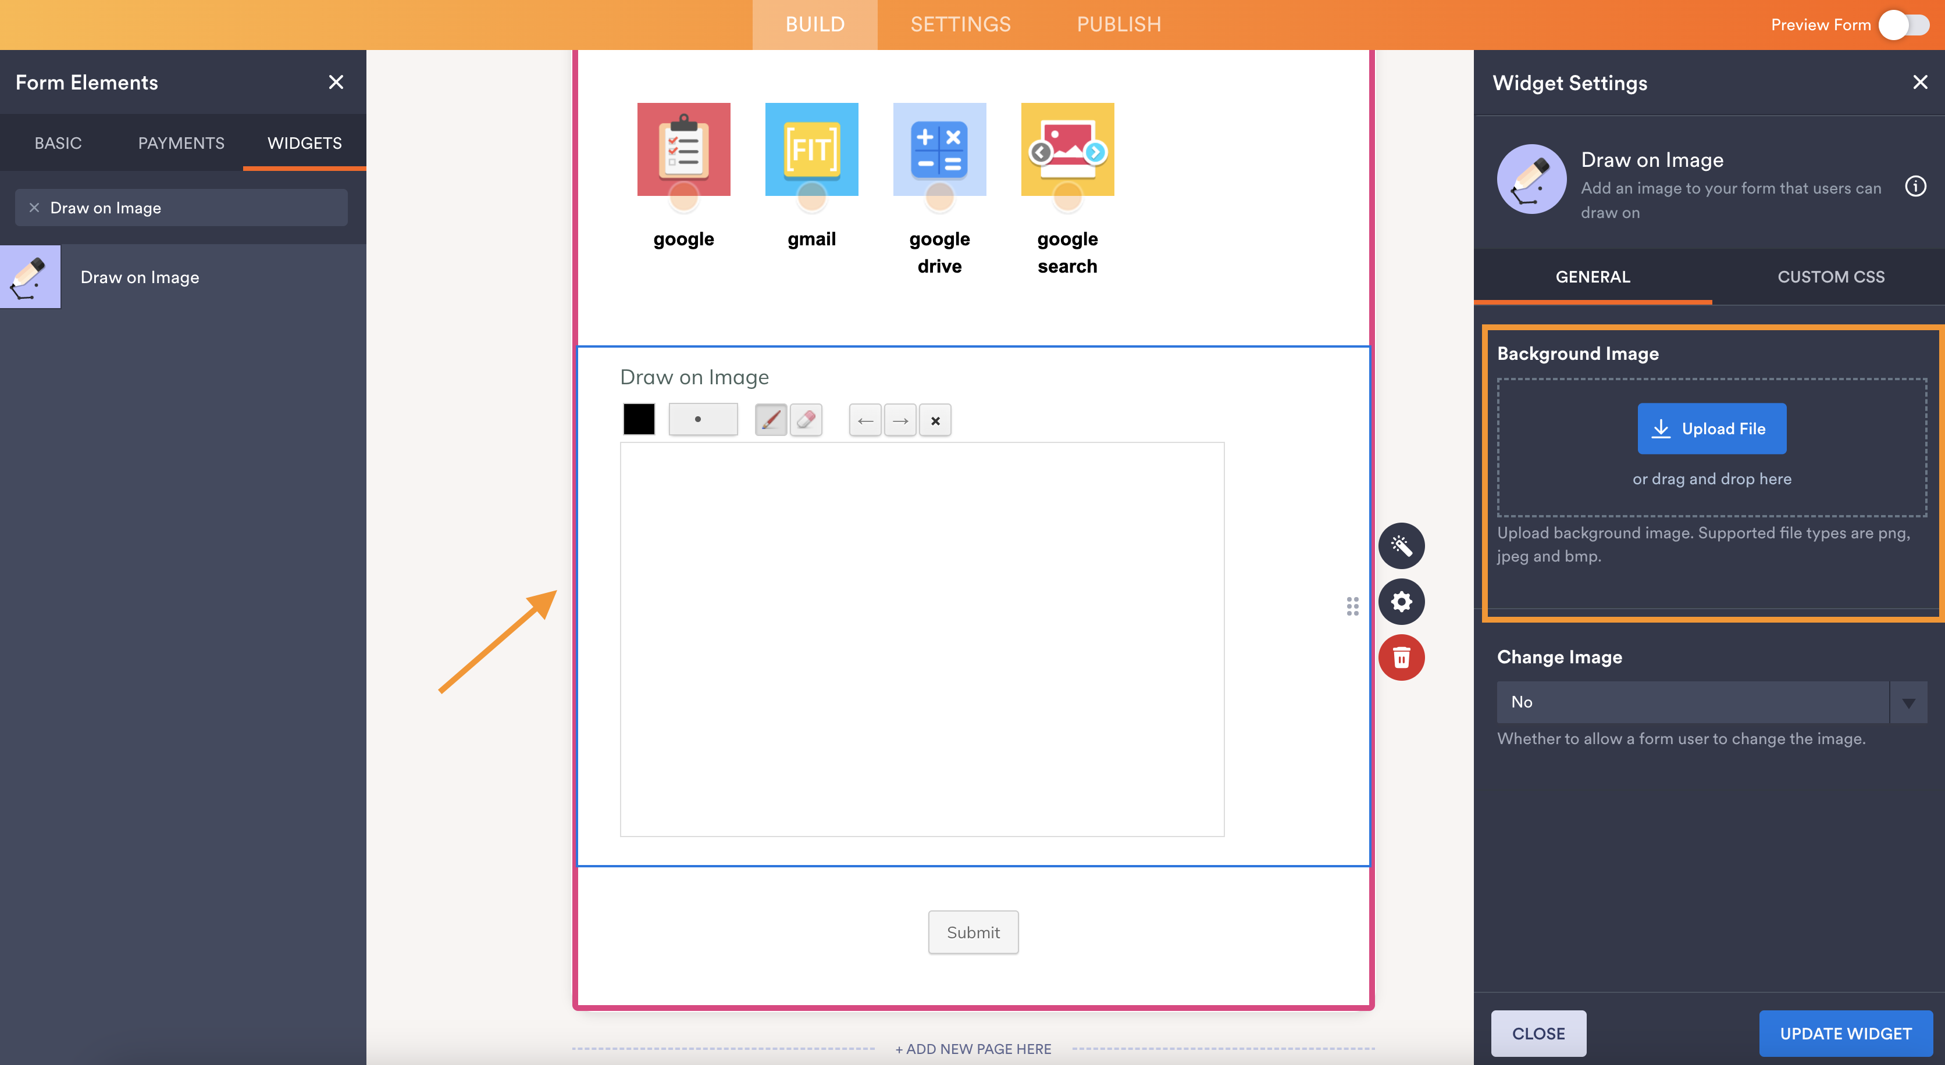
Task: Switch to the CUSTOM CSS tab
Action: pos(1830,277)
